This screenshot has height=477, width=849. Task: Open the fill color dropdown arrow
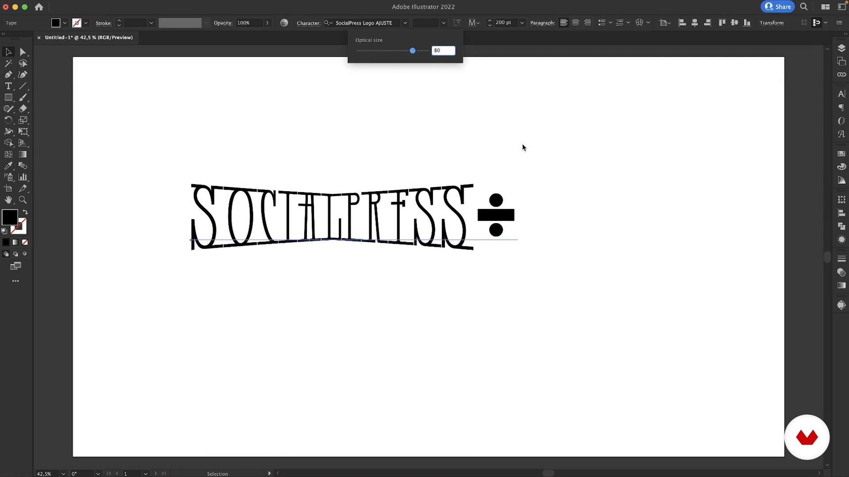click(x=65, y=23)
